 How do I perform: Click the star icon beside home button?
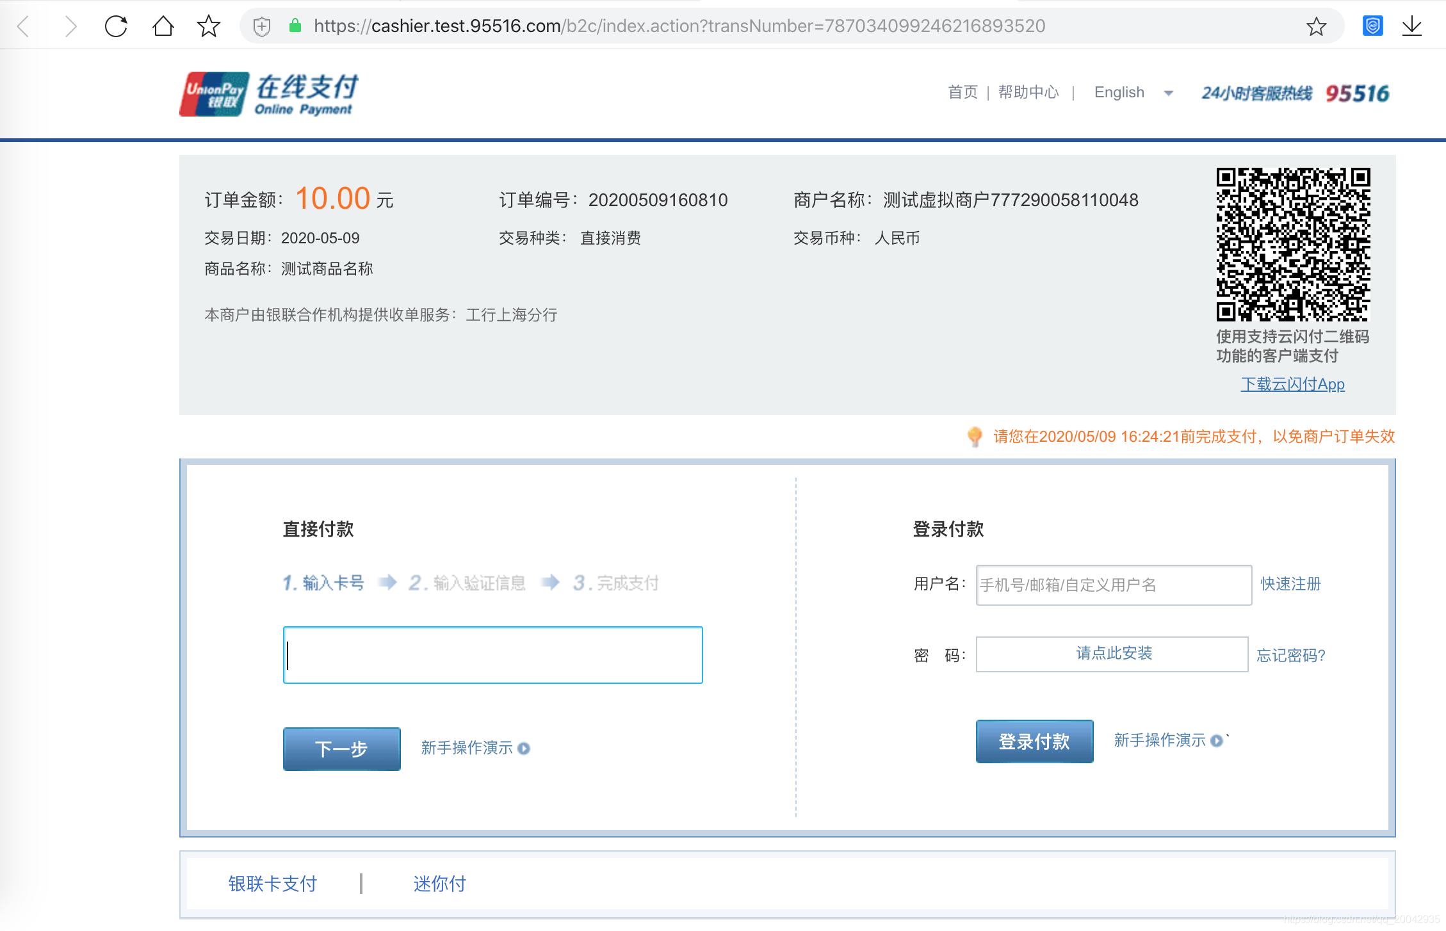pyautogui.click(x=208, y=26)
